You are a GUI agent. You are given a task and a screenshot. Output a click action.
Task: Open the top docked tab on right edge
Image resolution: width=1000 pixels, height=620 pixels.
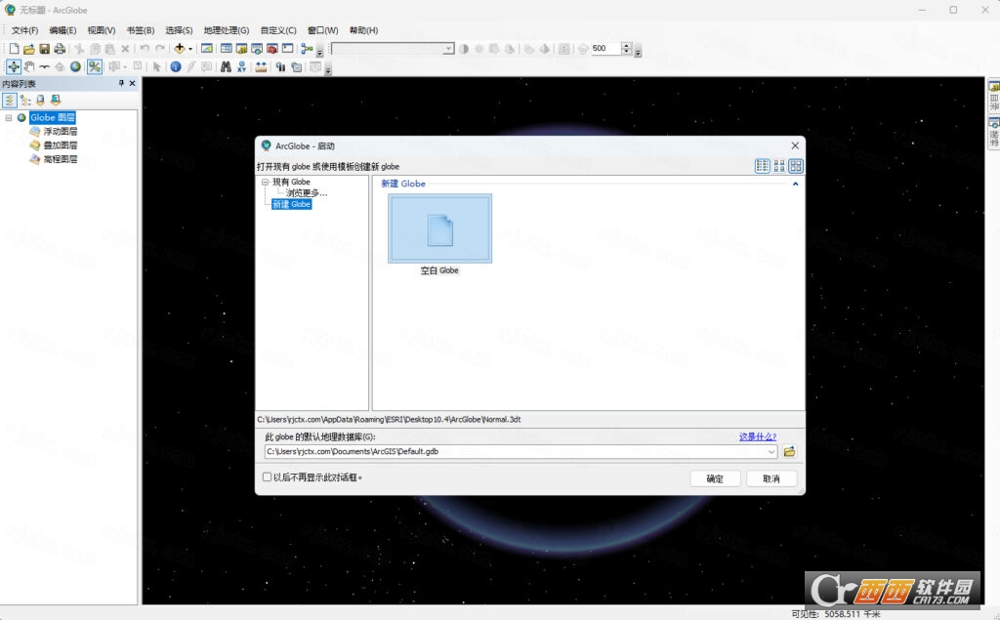click(993, 96)
